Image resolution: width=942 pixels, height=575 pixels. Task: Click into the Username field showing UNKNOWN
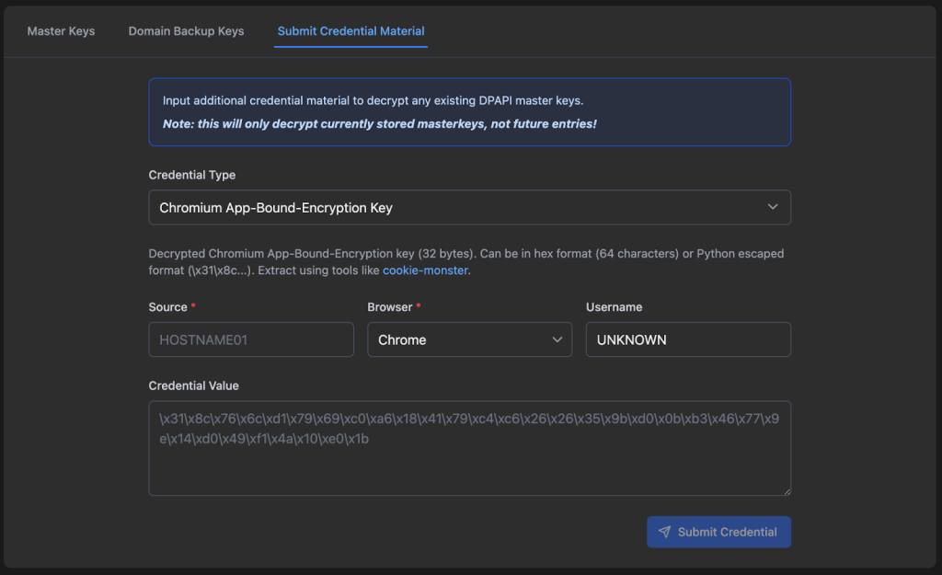click(688, 339)
